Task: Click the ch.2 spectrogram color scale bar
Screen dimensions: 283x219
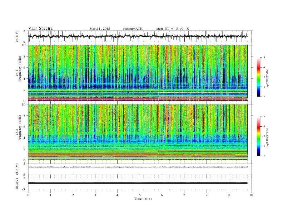Action: pos(258,136)
